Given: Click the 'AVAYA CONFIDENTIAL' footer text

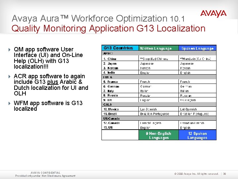Looking at the screenshot, I should [x=45, y=173].
